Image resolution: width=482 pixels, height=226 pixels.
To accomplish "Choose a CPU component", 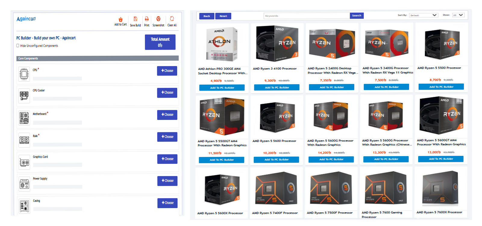I will tap(167, 71).
